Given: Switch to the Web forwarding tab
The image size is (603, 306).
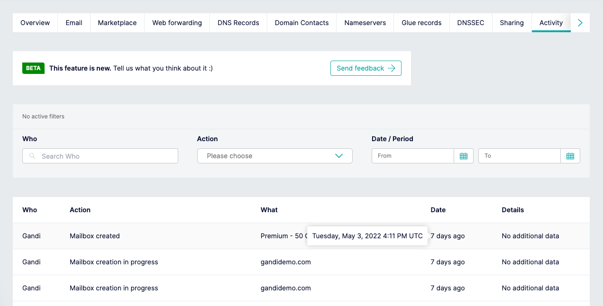Looking at the screenshot, I should (x=177, y=23).
